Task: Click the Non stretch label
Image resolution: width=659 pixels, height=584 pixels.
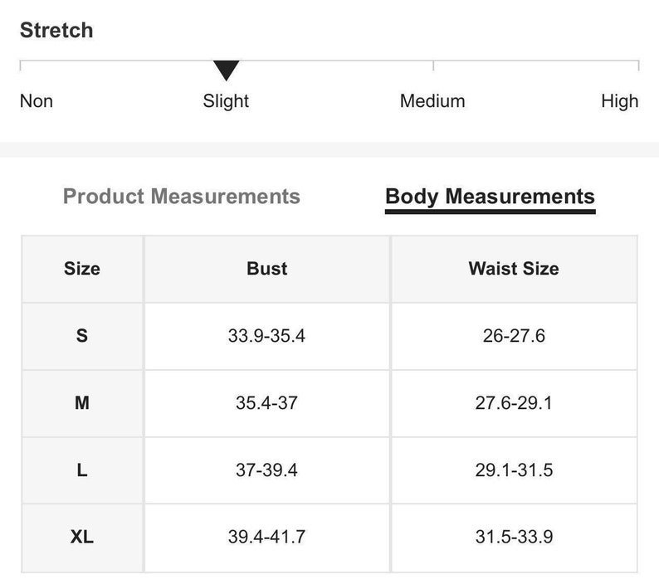Action: pyautogui.click(x=37, y=101)
